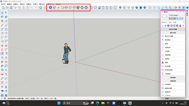Viewport: 189px width, 106px height.
Task: Open the 镜像 tool in panel
Action: [173, 63]
